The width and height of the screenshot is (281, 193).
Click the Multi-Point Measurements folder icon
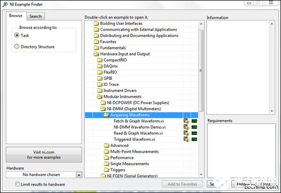106,151
